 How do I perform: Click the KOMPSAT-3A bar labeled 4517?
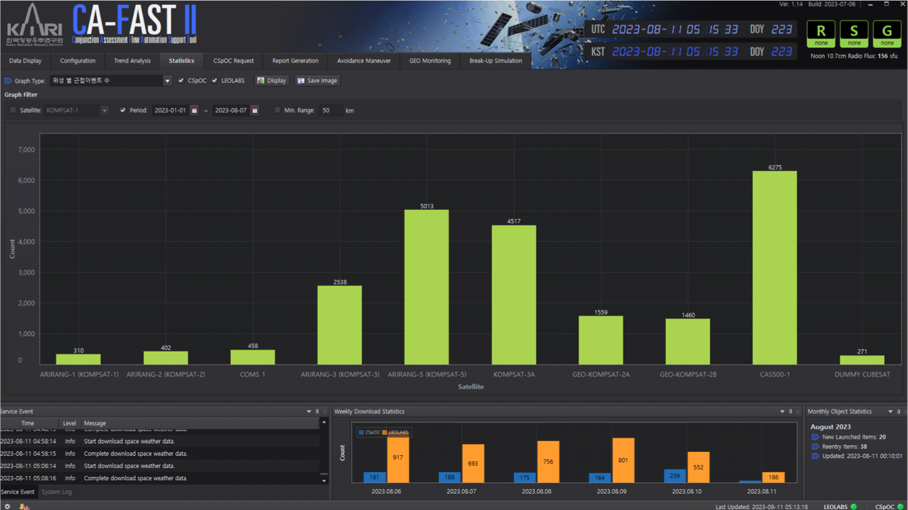tap(513, 295)
